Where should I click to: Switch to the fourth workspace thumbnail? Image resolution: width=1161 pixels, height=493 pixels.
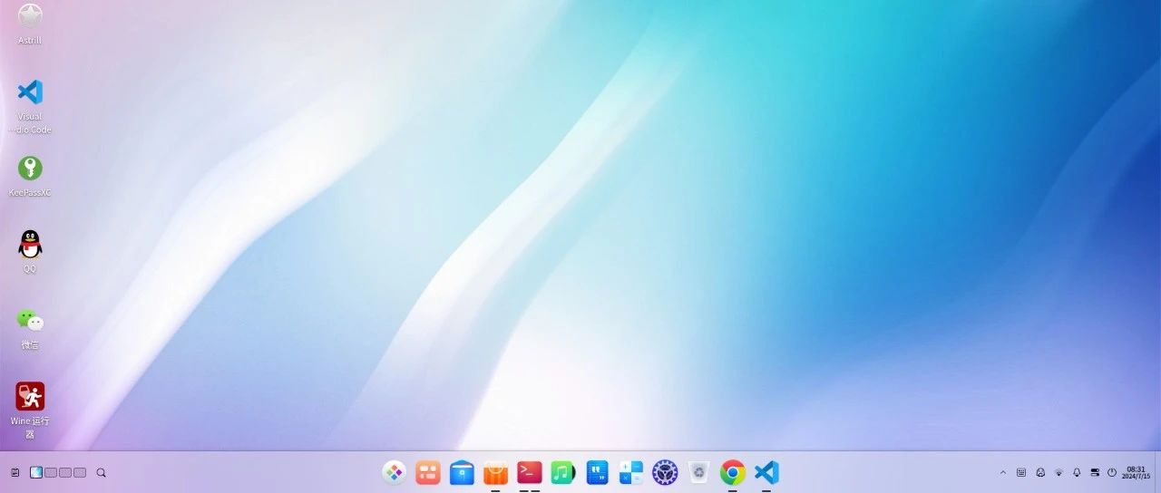click(x=80, y=472)
